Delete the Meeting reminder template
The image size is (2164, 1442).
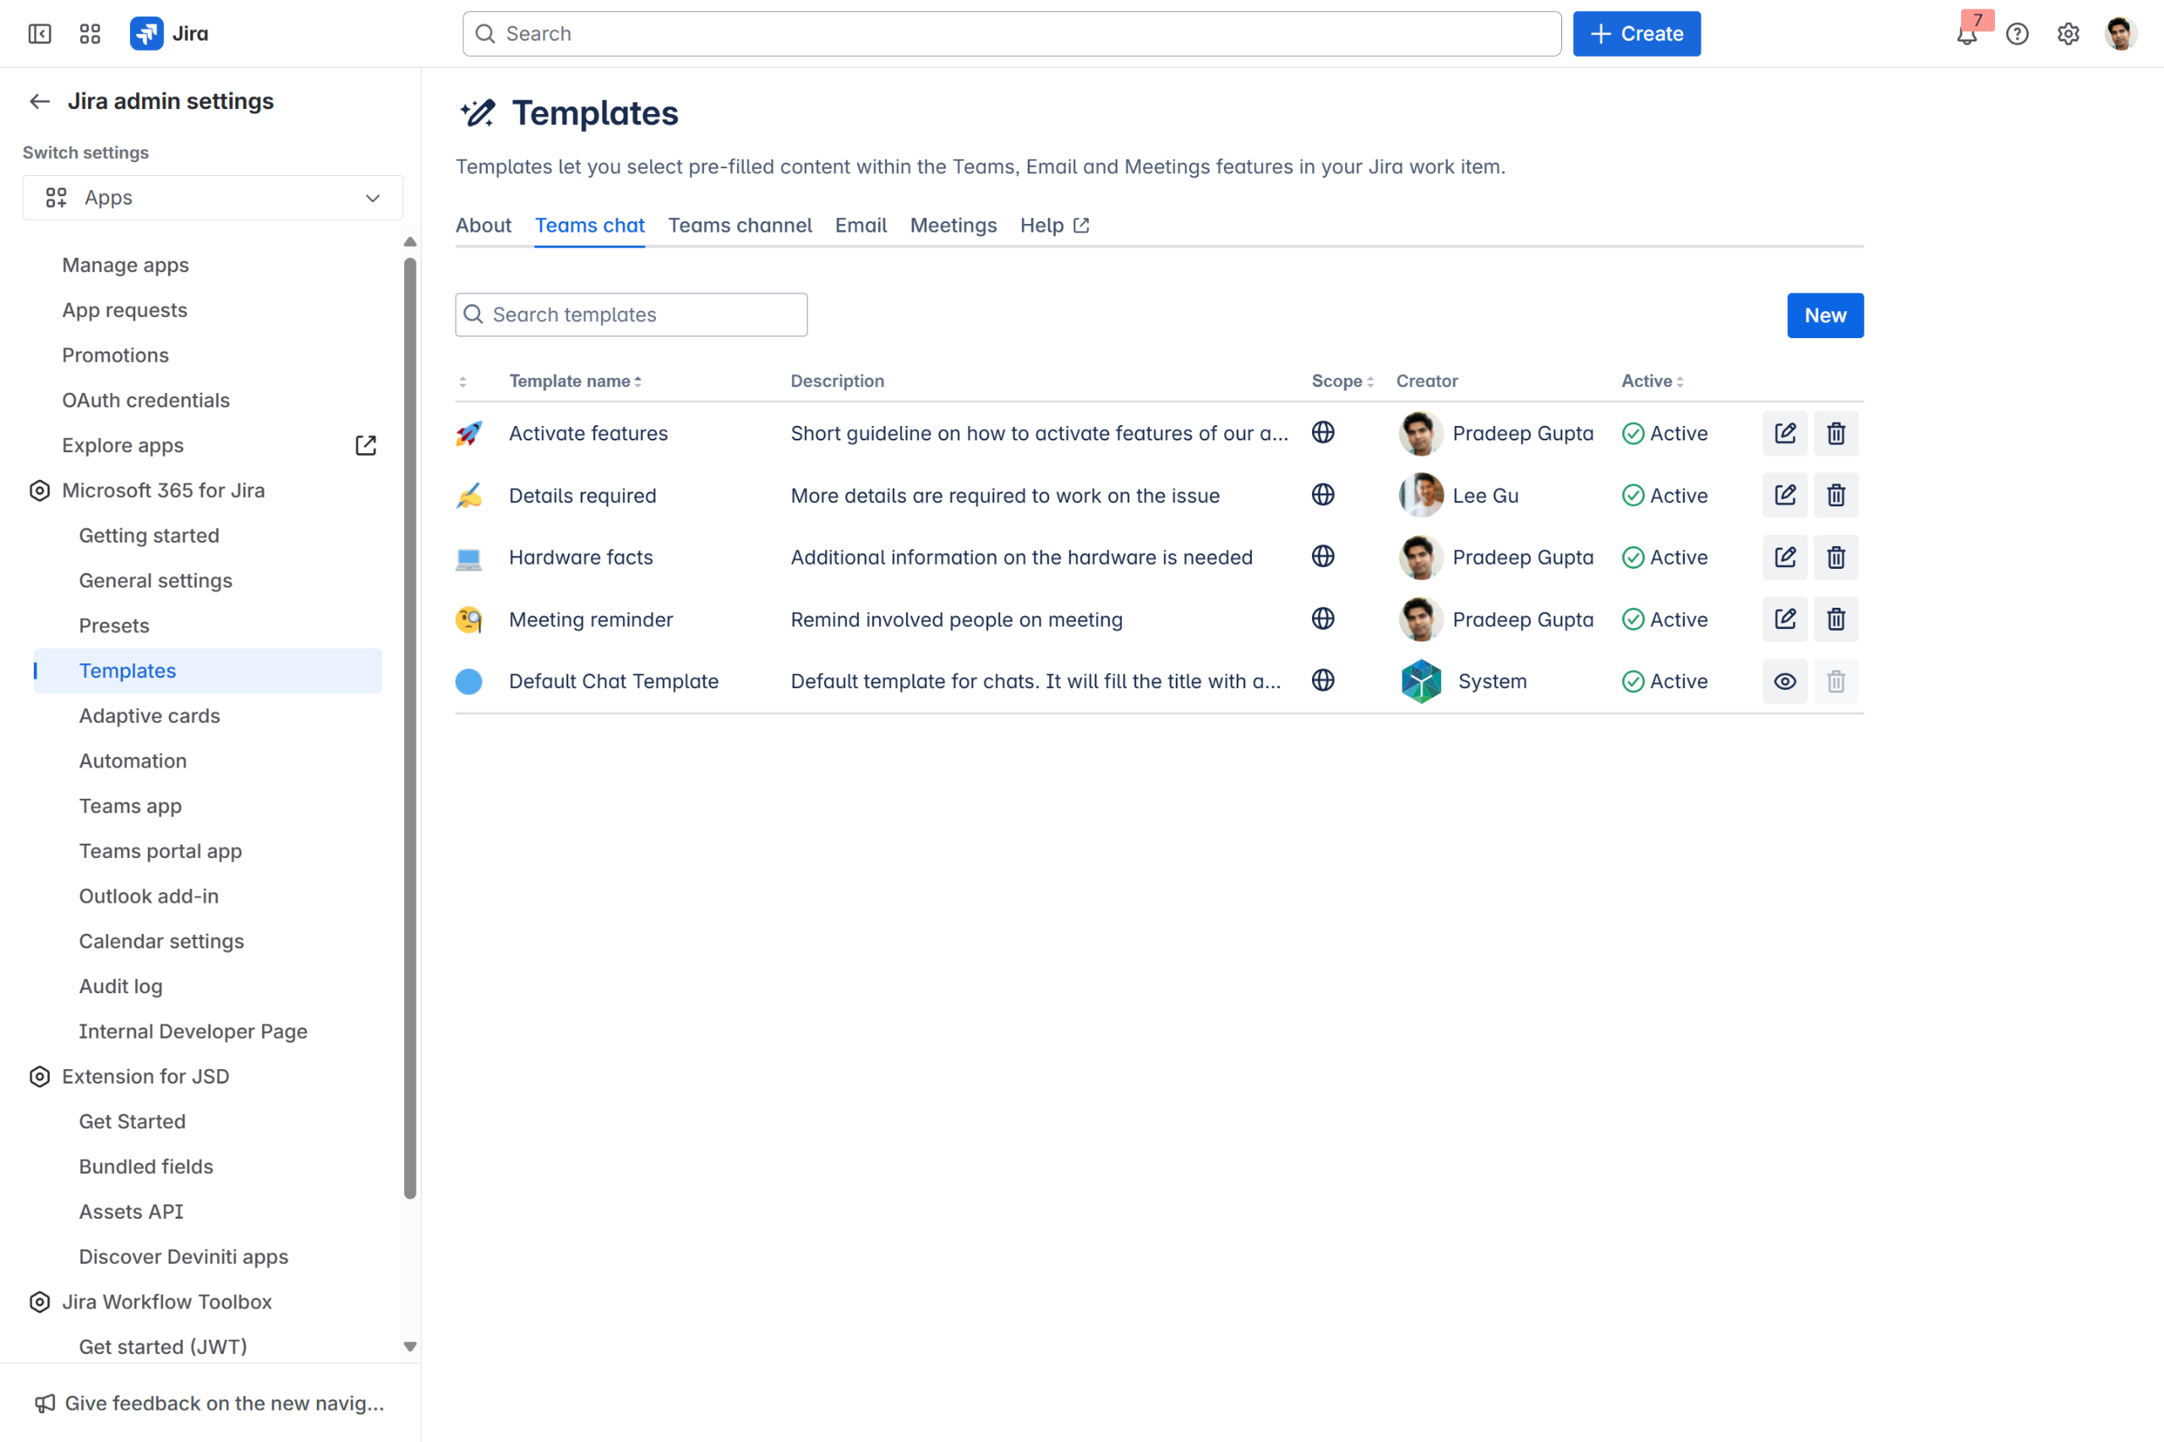point(1835,620)
